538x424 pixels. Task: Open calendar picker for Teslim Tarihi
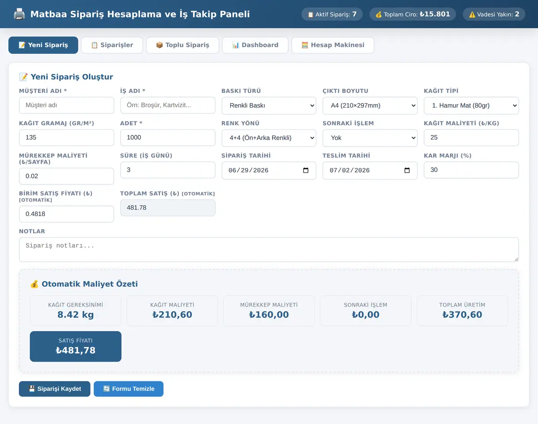pyautogui.click(x=407, y=170)
